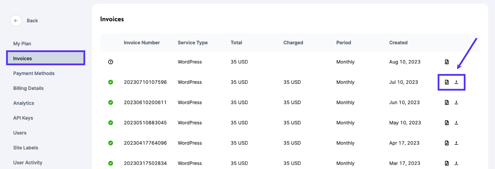Screen dimensions: 495x169
Task: Go to Payment Methods
Action: 34,74
